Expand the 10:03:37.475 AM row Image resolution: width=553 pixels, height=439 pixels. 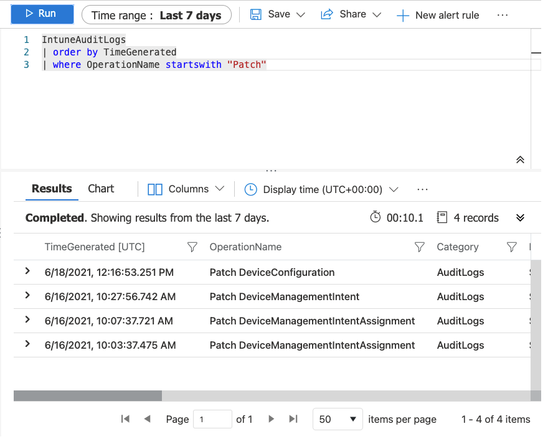27,344
